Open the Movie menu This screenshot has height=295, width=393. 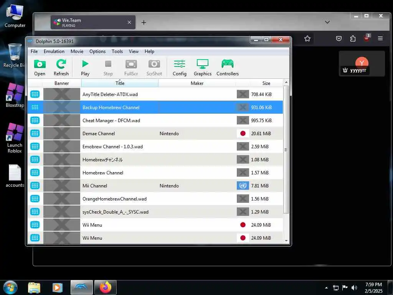77,51
